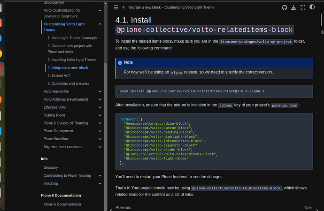324x211 pixels.
Task: Open the Effective Volto link
Action: click(55, 107)
